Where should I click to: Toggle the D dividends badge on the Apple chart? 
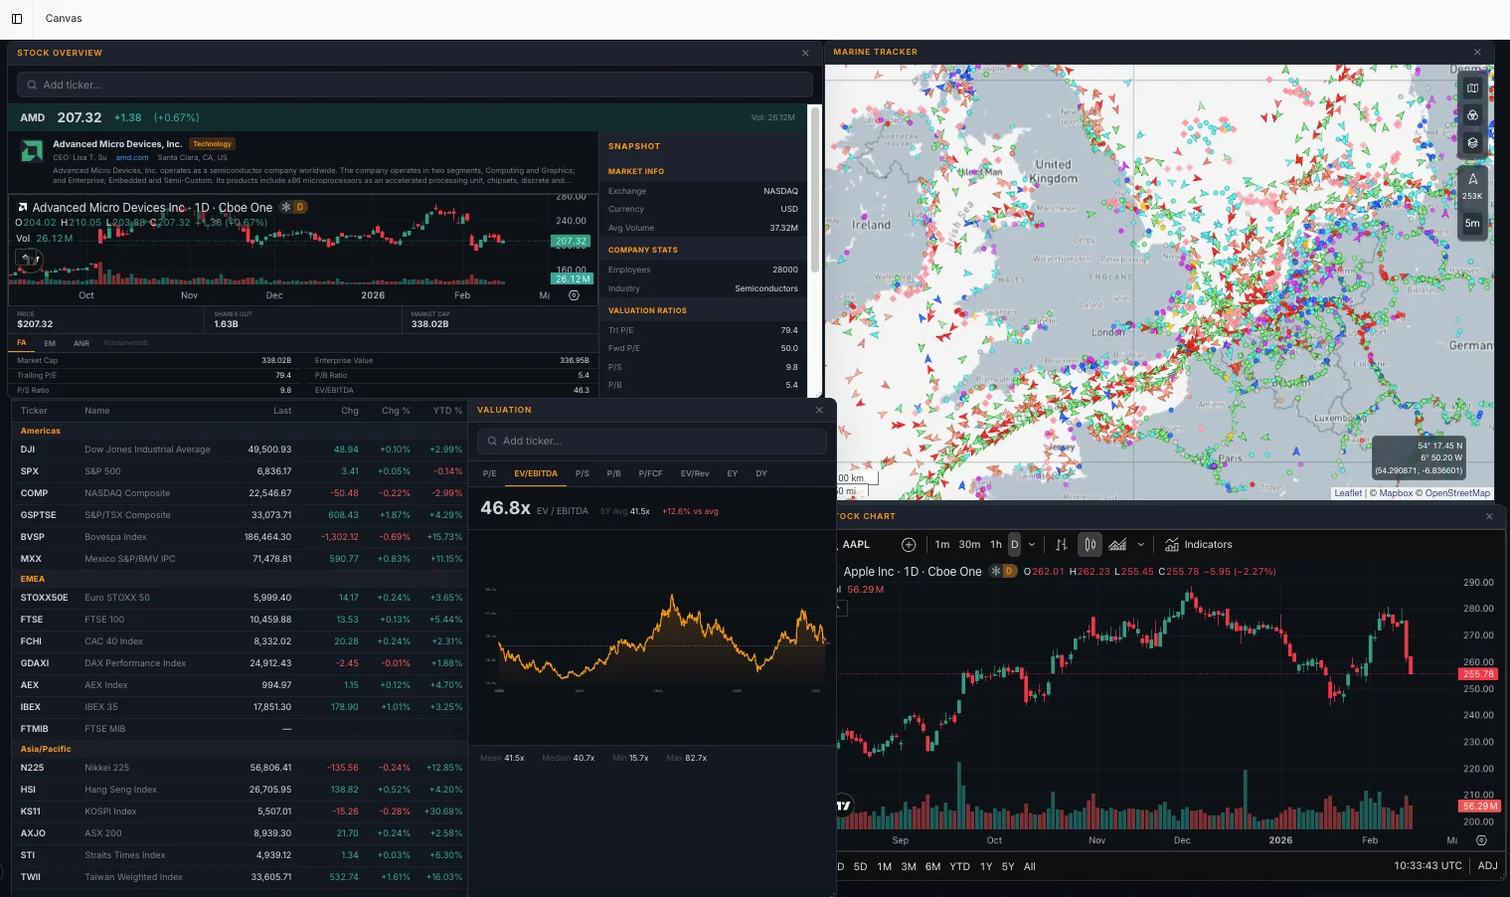click(1007, 571)
